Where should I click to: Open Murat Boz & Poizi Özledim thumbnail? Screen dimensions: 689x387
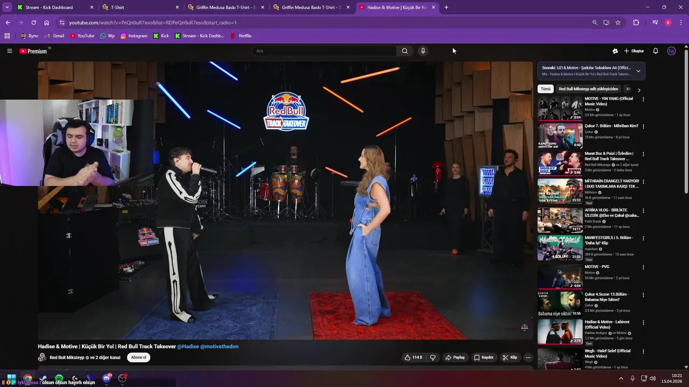[560, 163]
